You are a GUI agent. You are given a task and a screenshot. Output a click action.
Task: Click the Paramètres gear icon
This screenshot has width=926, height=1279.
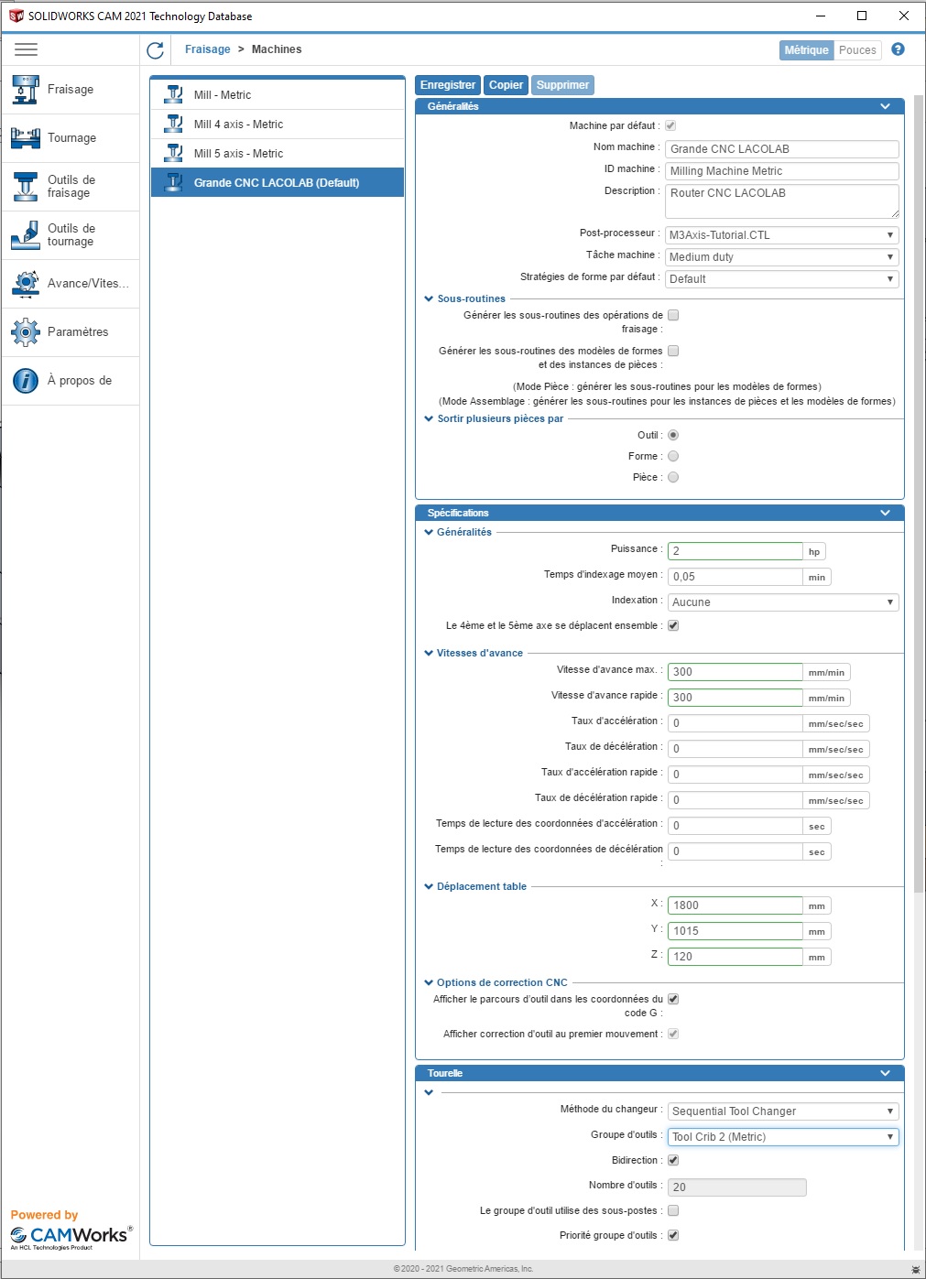tap(25, 332)
